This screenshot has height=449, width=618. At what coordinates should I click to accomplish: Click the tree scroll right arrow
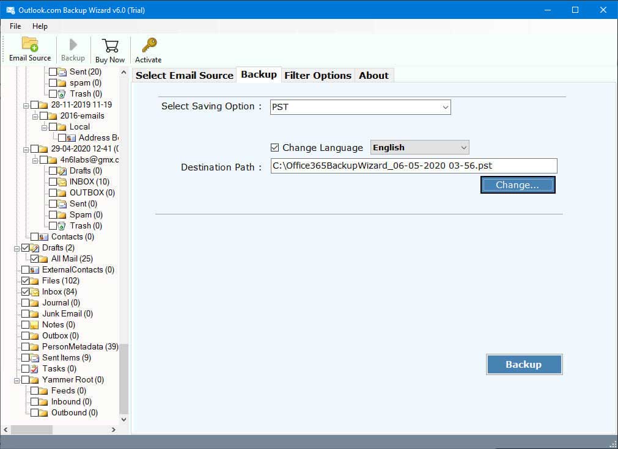pyautogui.click(x=114, y=429)
